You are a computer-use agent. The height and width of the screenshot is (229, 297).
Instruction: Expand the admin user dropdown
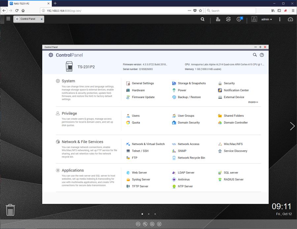click(267, 19)
